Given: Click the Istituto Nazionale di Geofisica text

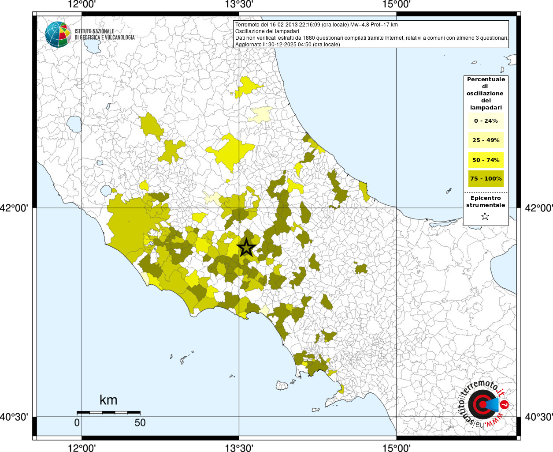Looking at the screenshot, I should pyautogui.click(x=104, y=34).
